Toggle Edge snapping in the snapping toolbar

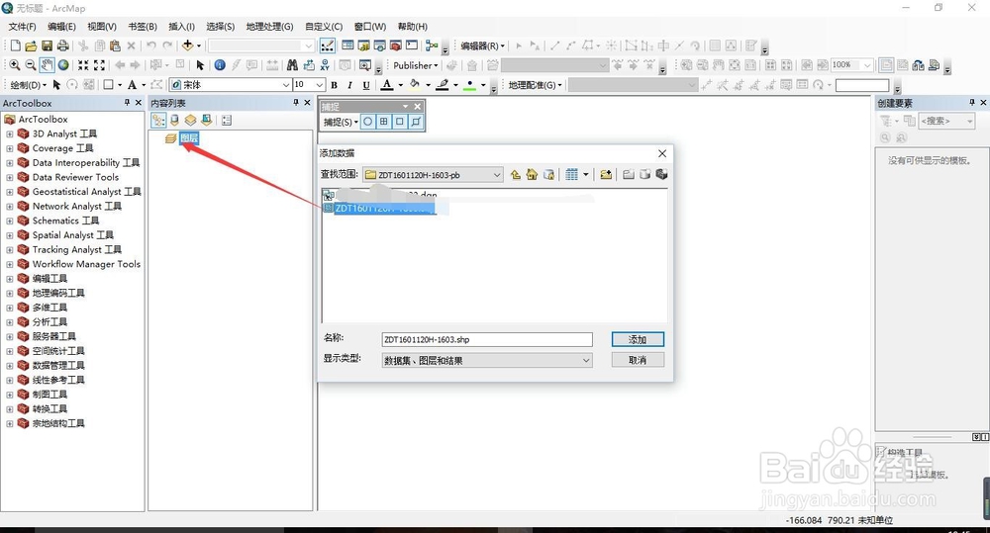(x=416, y=122)
